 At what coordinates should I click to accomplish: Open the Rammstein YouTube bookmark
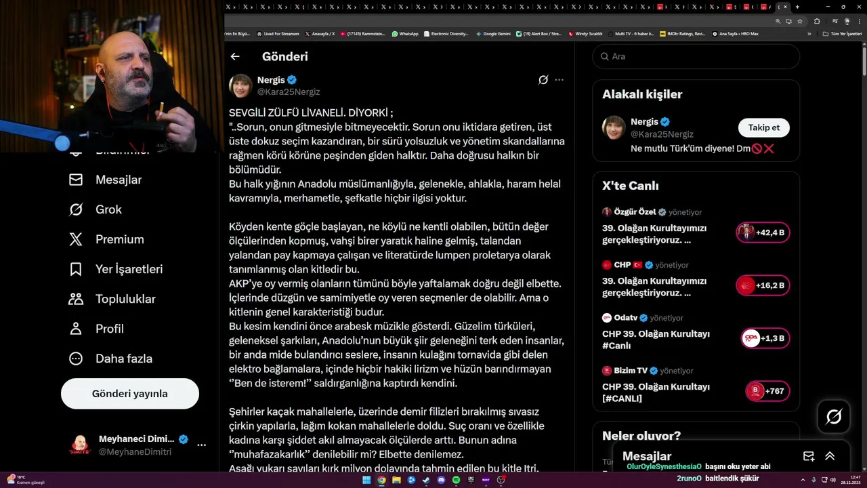point(363,33)
